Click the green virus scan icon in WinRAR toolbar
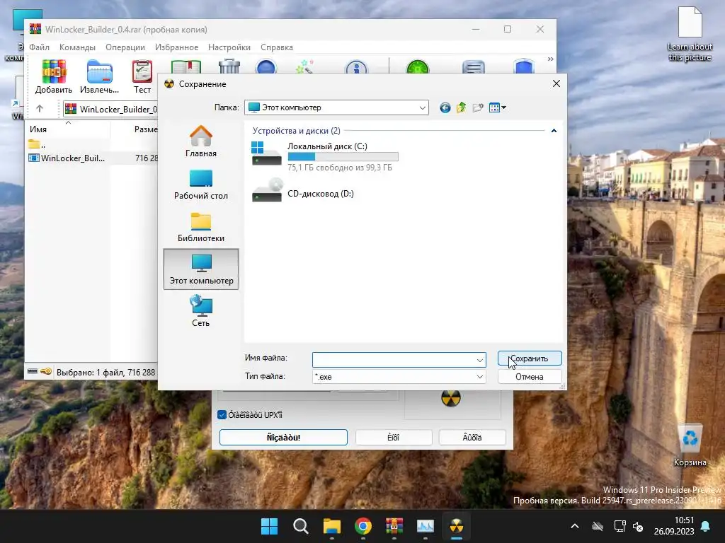 (418, 67)
